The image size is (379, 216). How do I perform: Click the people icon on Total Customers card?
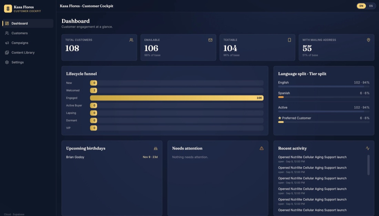pyautogui.click(x=131, y=40)
